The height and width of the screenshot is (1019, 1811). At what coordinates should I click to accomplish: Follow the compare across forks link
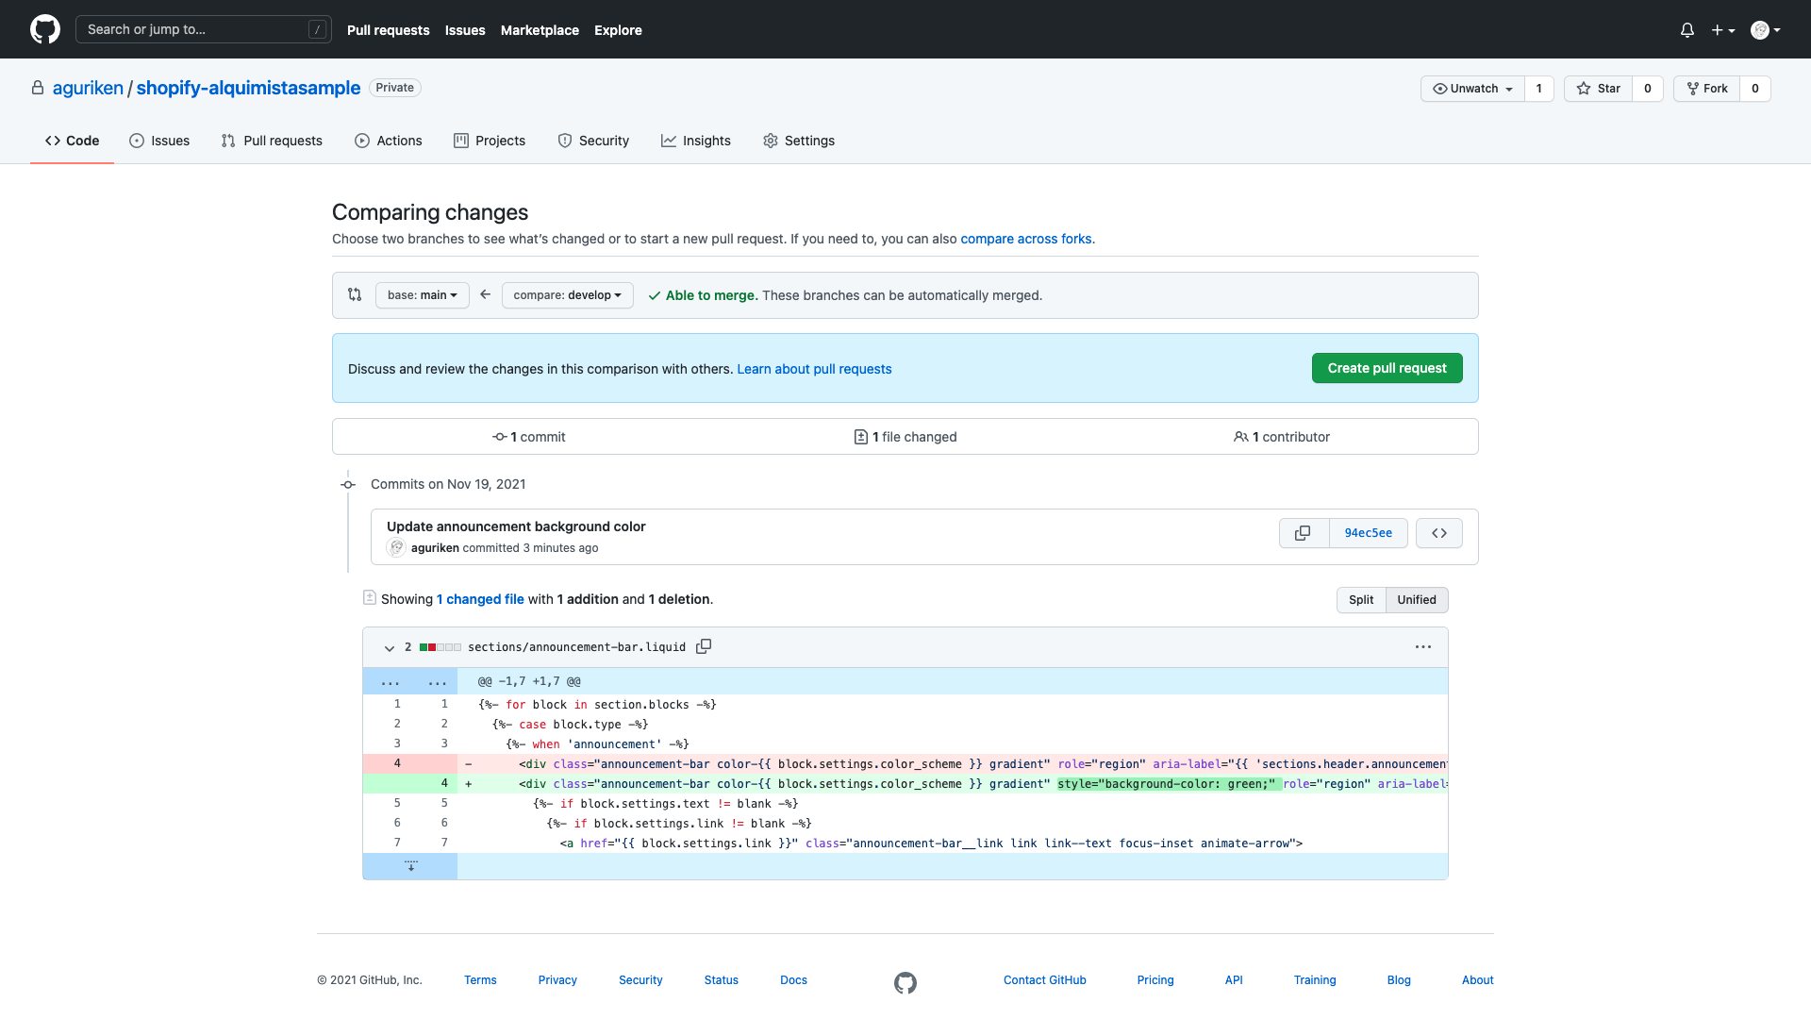point(1026,239)
